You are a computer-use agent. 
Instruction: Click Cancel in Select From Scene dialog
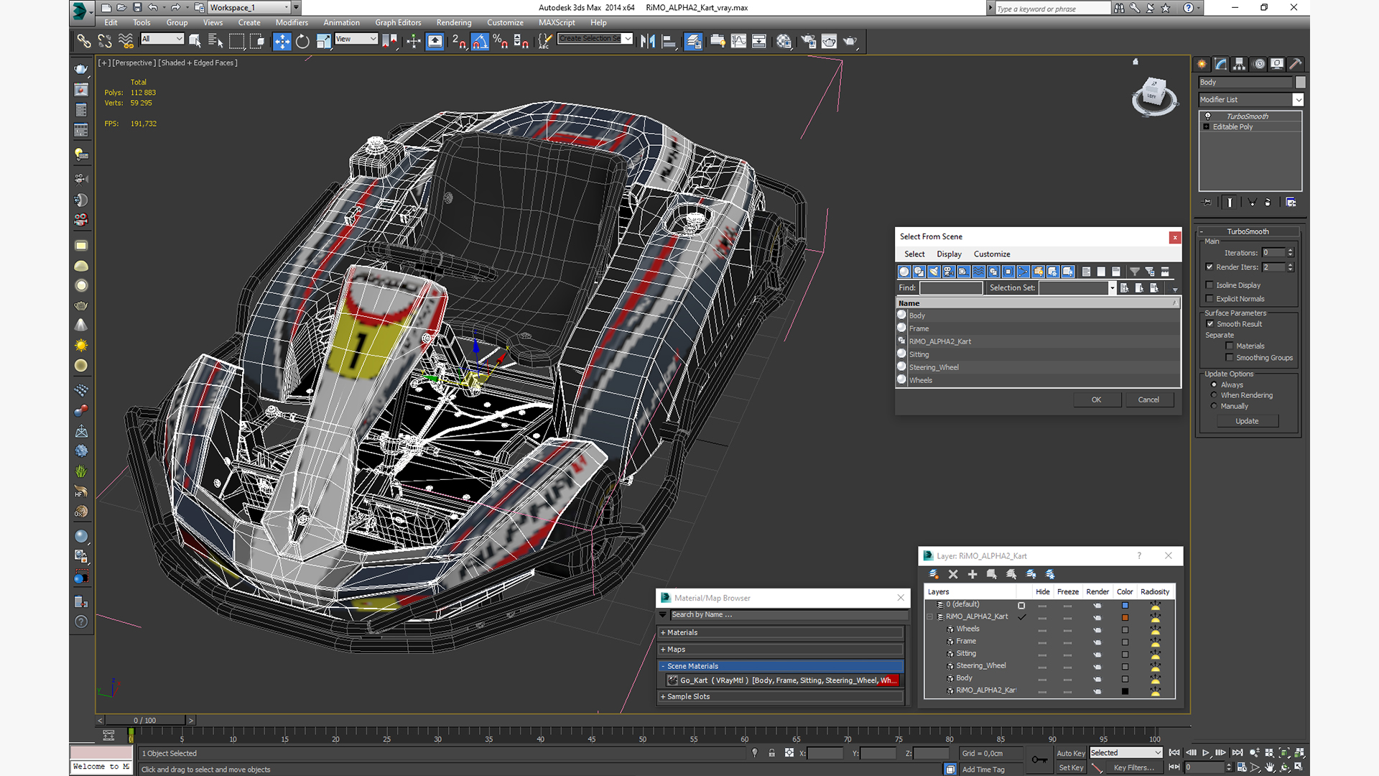click(x=1148, y=400)
